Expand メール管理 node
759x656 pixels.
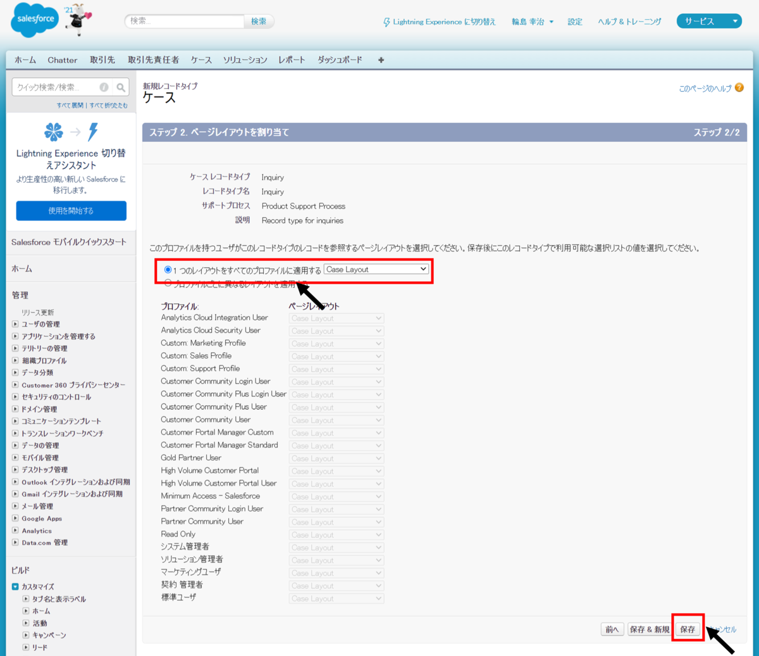click(x=15, y=506)
